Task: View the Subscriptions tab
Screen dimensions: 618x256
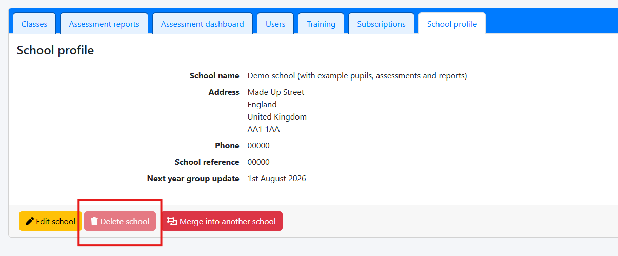Action: pyautogui.click(x=381, y=24)
